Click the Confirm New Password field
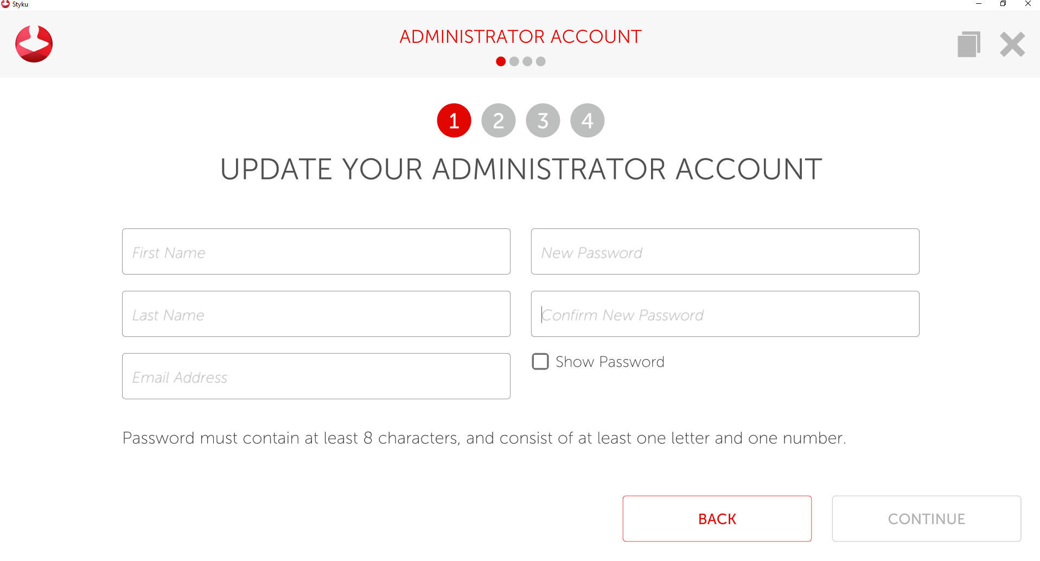This screenshot has width=1040, height=561. point(725,314)
